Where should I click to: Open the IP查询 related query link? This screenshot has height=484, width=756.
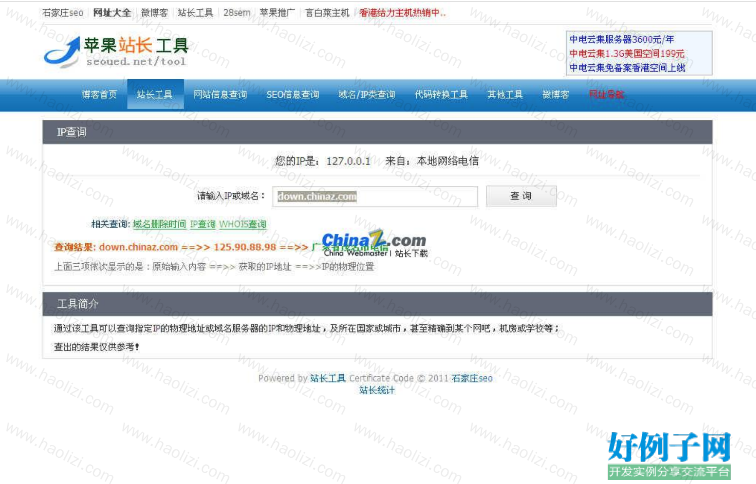203,224
